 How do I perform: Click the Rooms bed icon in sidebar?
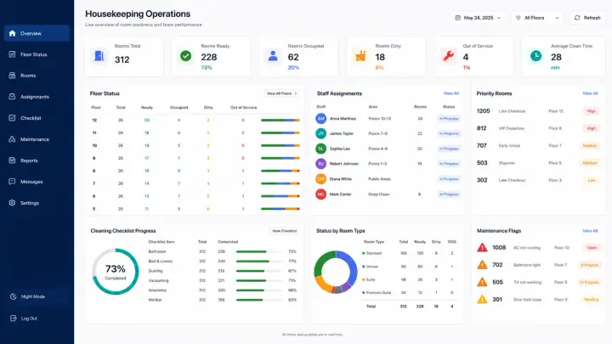(x=12, y=76)
